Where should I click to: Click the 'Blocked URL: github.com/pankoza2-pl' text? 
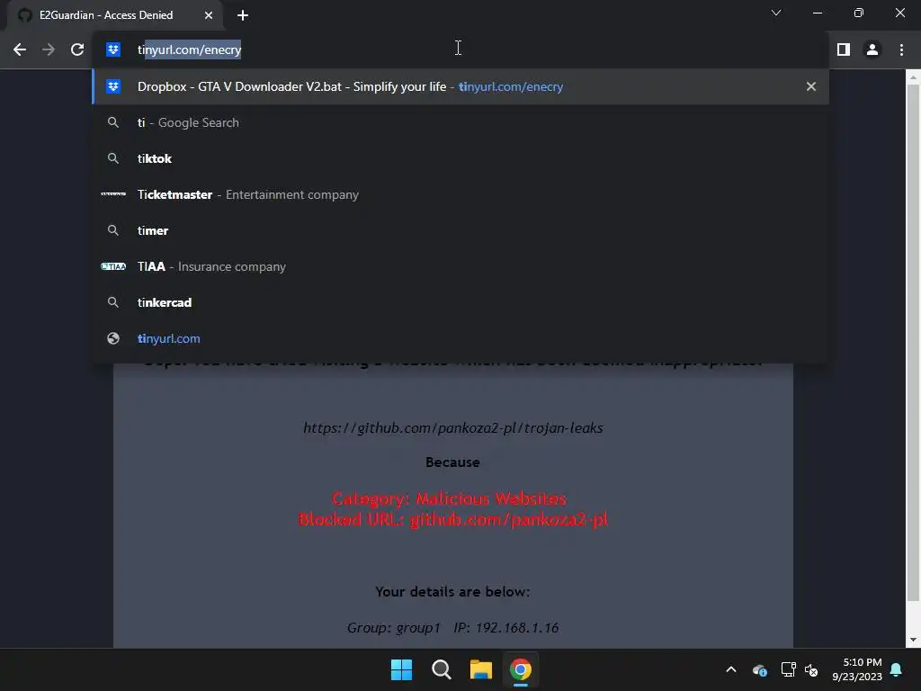point(453,519)
